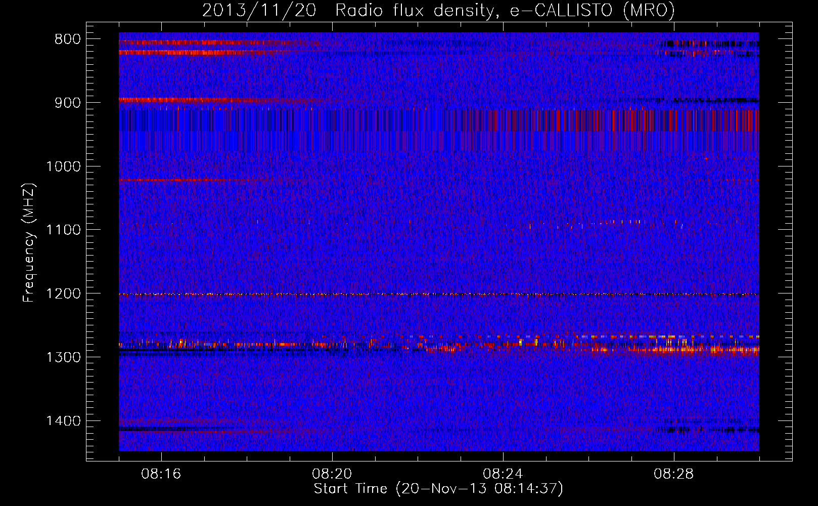Click the 1200 frequency tick label

coord(63,293)
